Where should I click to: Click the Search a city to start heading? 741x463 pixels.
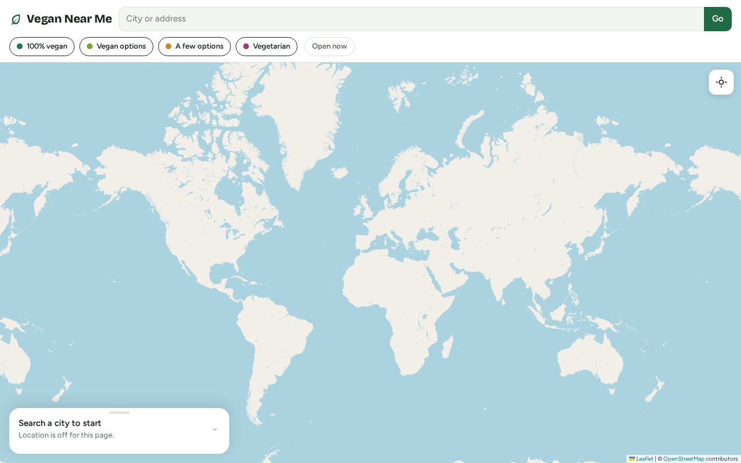pyautogui.click(x=60, y=423)
